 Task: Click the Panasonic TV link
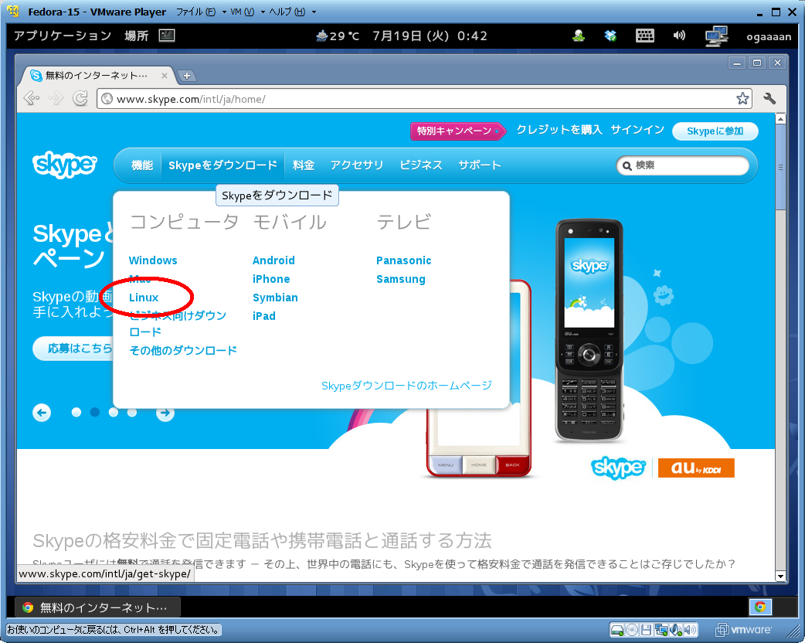click(403, 260)
